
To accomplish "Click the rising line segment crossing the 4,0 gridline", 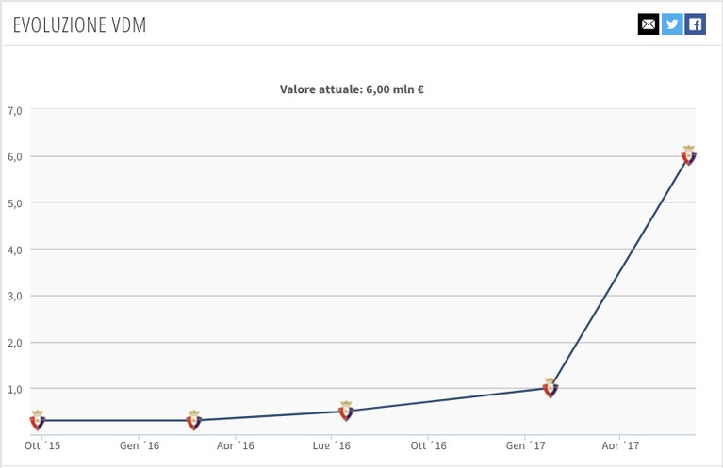I will coord(633,249).
